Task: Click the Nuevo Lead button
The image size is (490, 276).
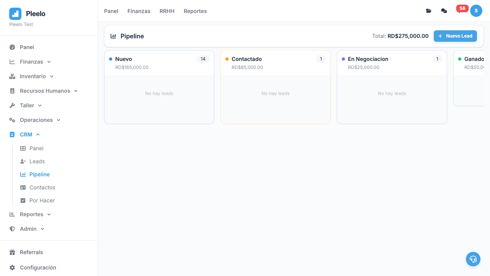Action: coord(455,36)
